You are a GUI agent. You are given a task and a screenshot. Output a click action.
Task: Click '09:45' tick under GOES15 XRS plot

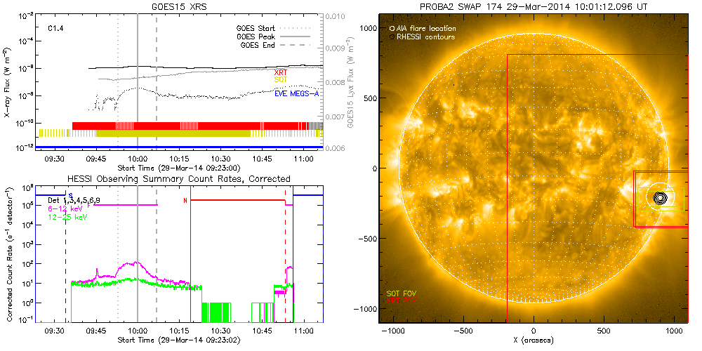[95, 159]
